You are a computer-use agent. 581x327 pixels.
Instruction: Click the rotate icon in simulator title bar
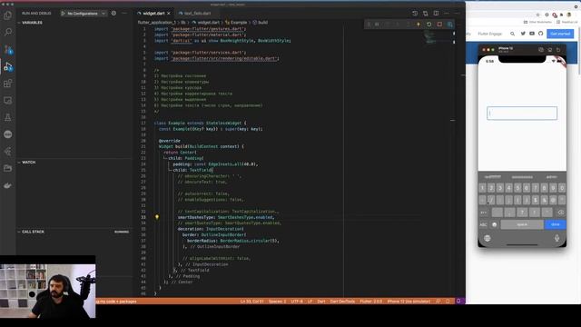(x=558, y=50)
